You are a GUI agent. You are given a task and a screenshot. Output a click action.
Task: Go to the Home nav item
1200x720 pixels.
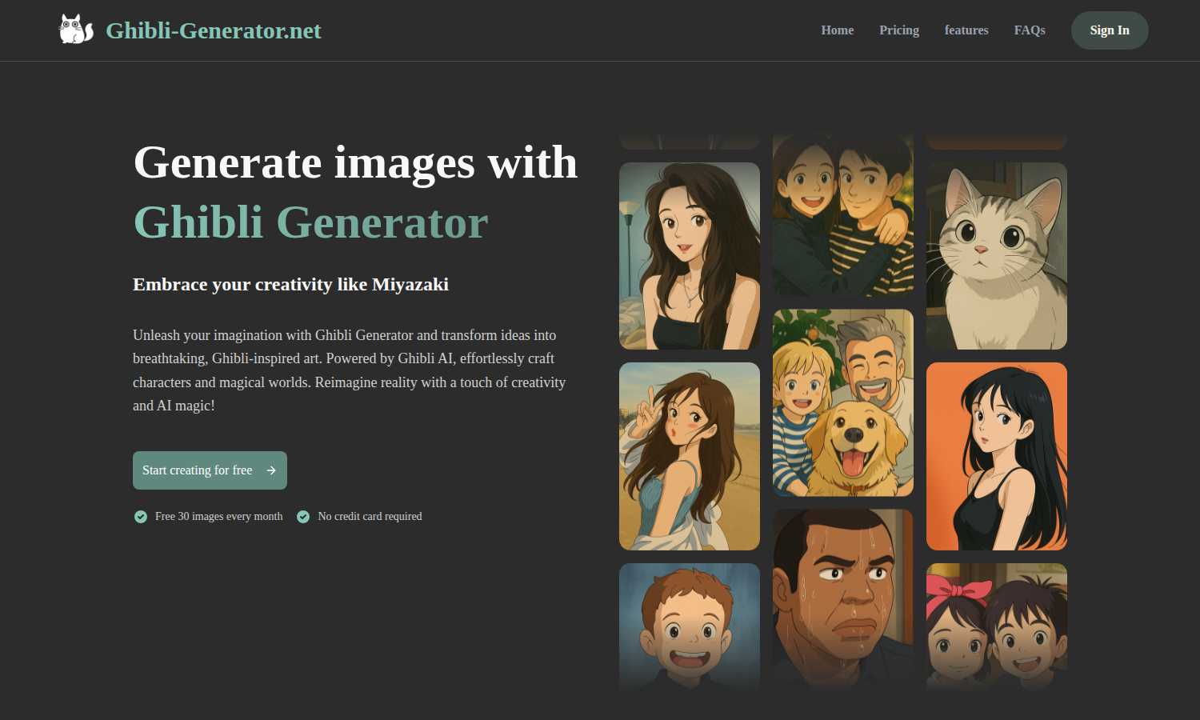point(837,30)
